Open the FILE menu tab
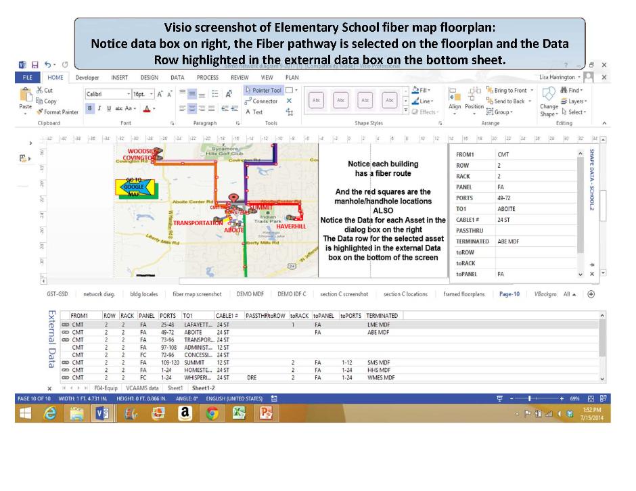Viewport: 636px width, 491px height. 27,78
